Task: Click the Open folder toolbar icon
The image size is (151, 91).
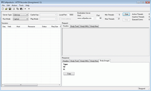Action: (x=6, y=9)
